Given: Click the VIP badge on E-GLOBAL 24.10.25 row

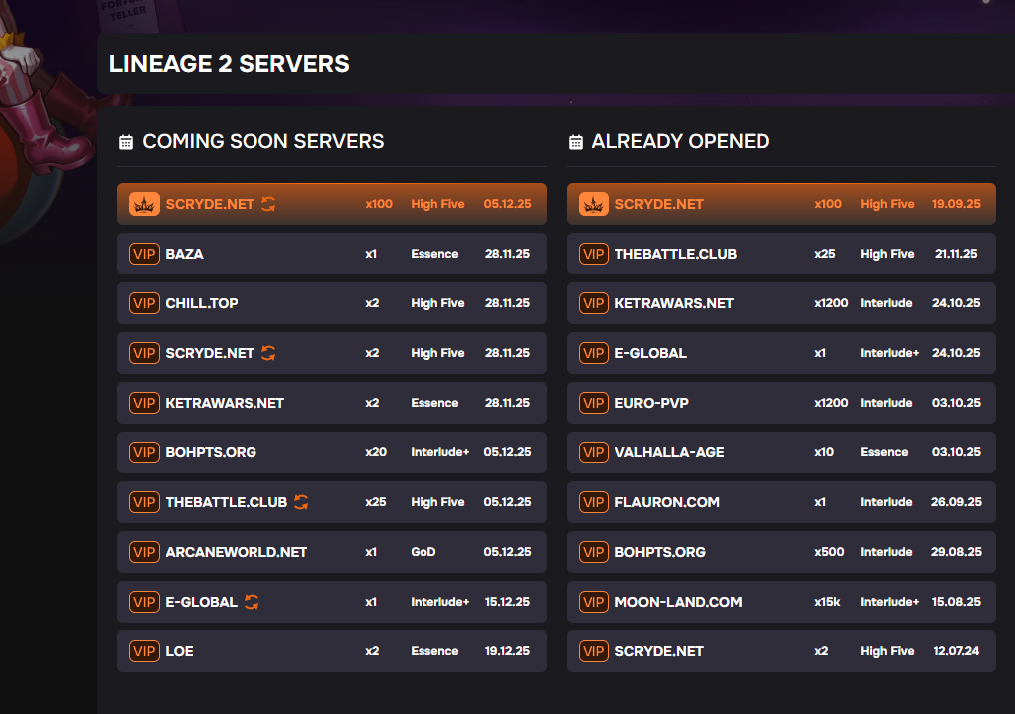Looking at the screenshot, I should coord(593,353).
